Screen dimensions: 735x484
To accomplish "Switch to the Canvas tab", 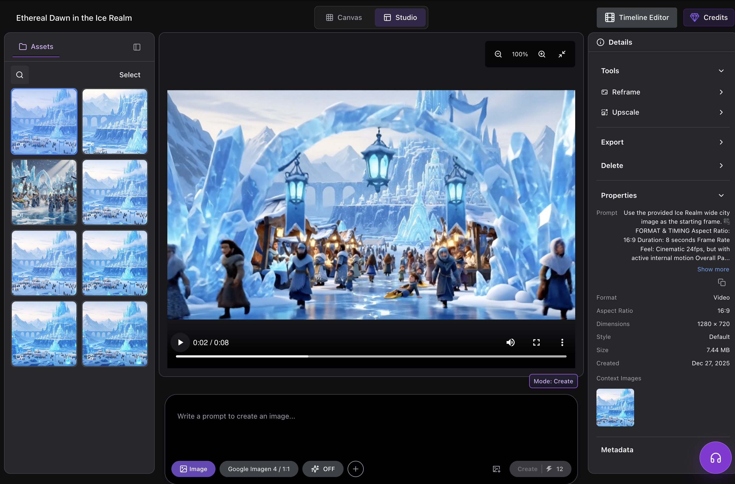I will (x=344, y=17).
